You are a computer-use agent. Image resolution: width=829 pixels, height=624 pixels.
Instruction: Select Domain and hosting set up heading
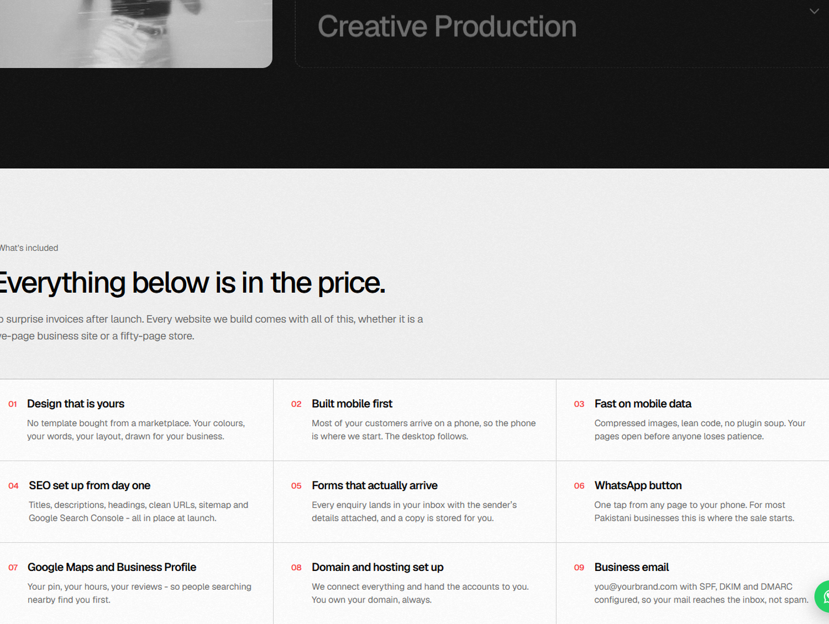(x=377, y=567)
